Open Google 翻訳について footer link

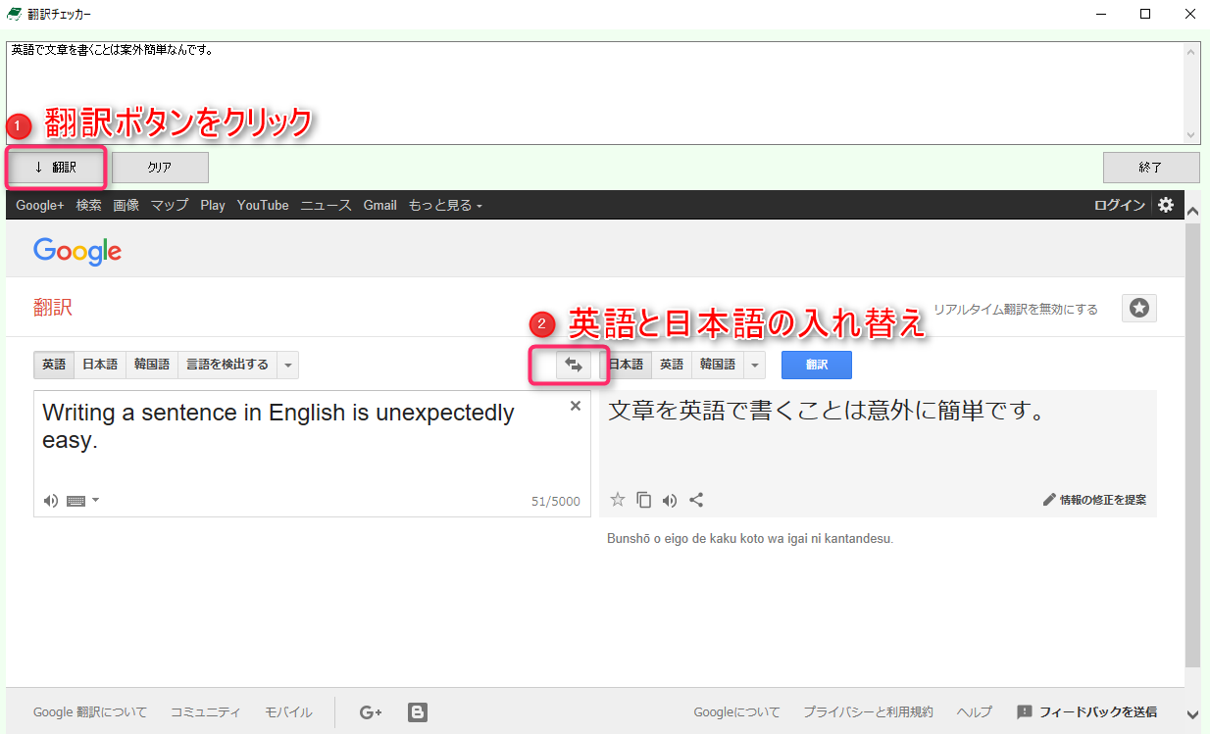(90, 712)
